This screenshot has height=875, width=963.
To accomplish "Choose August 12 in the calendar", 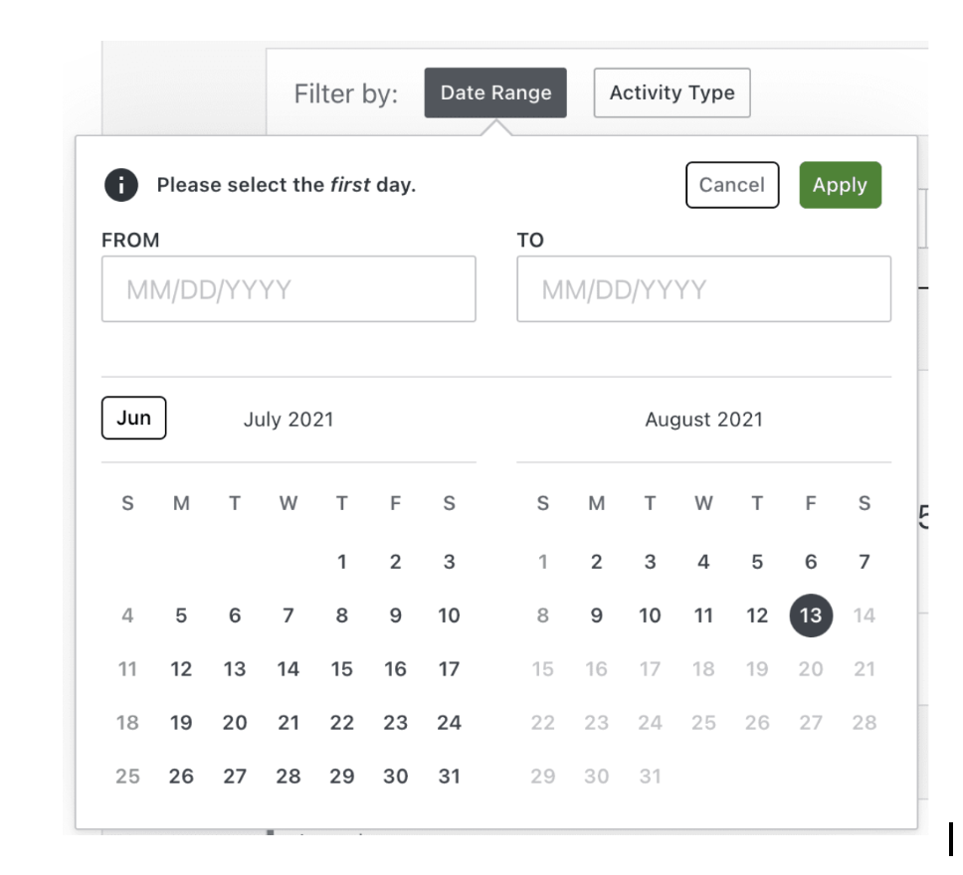I will tap(757, 615).
